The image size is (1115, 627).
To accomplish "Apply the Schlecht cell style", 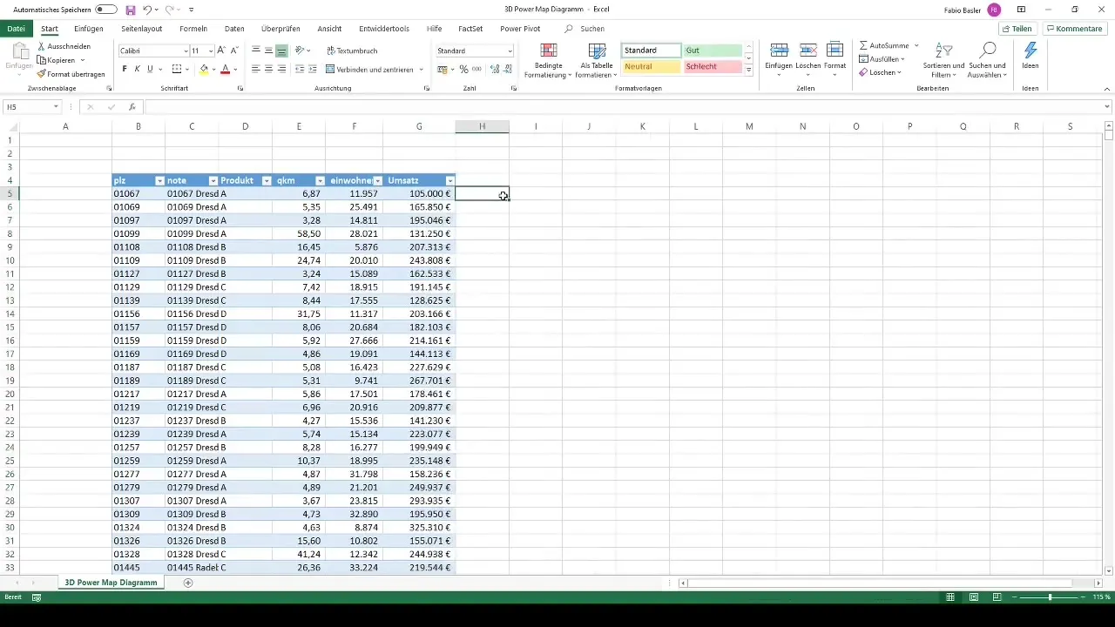I will coord(713,67).
